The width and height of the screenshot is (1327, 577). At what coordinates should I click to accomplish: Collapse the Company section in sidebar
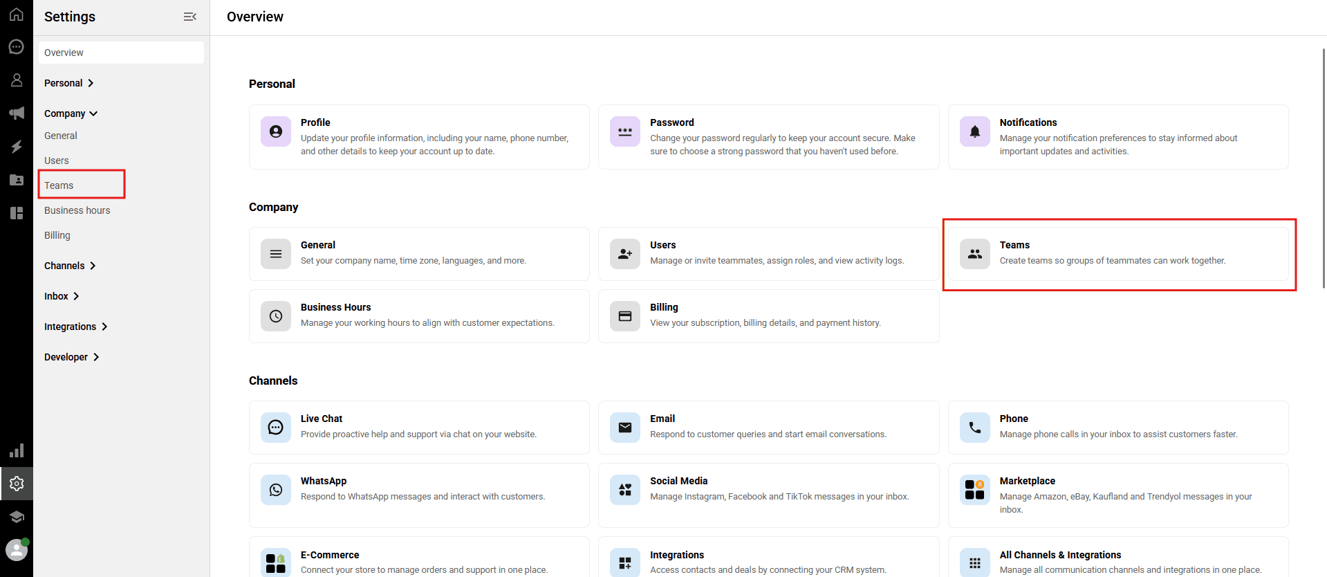pos(71,113)
